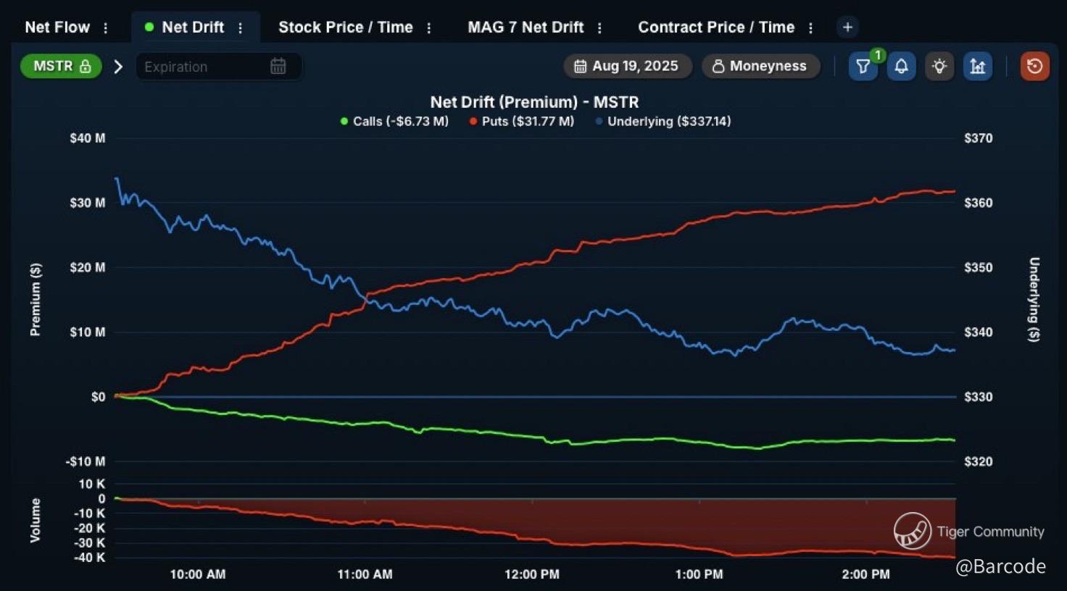Click the alerts bell icon
The height and width of the screenshot is (591, 1067).
[x=901, y=67]
